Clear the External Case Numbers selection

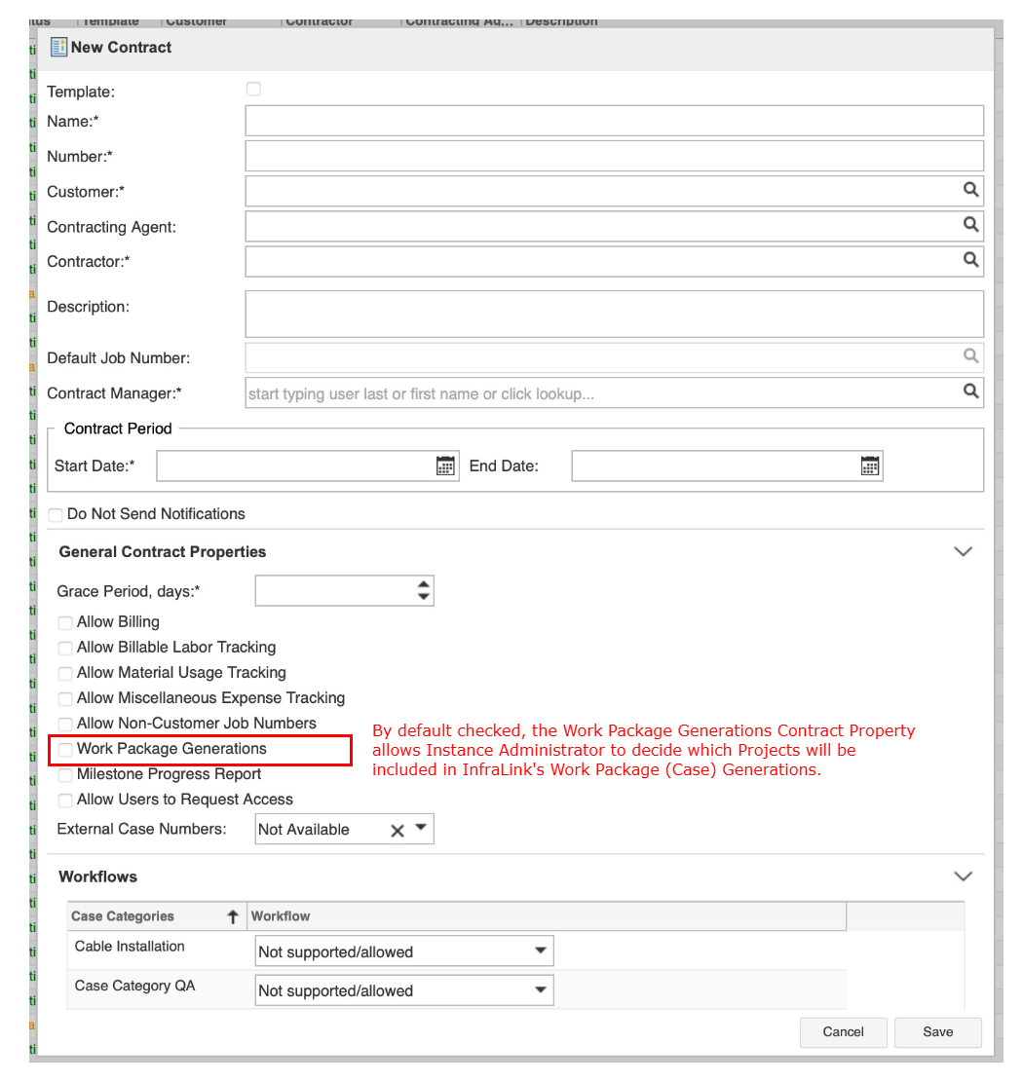pos(398,831)
